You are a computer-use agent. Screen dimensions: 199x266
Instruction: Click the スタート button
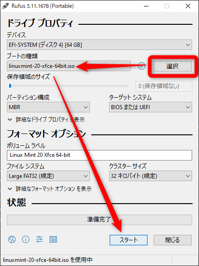tap(128, 240)
